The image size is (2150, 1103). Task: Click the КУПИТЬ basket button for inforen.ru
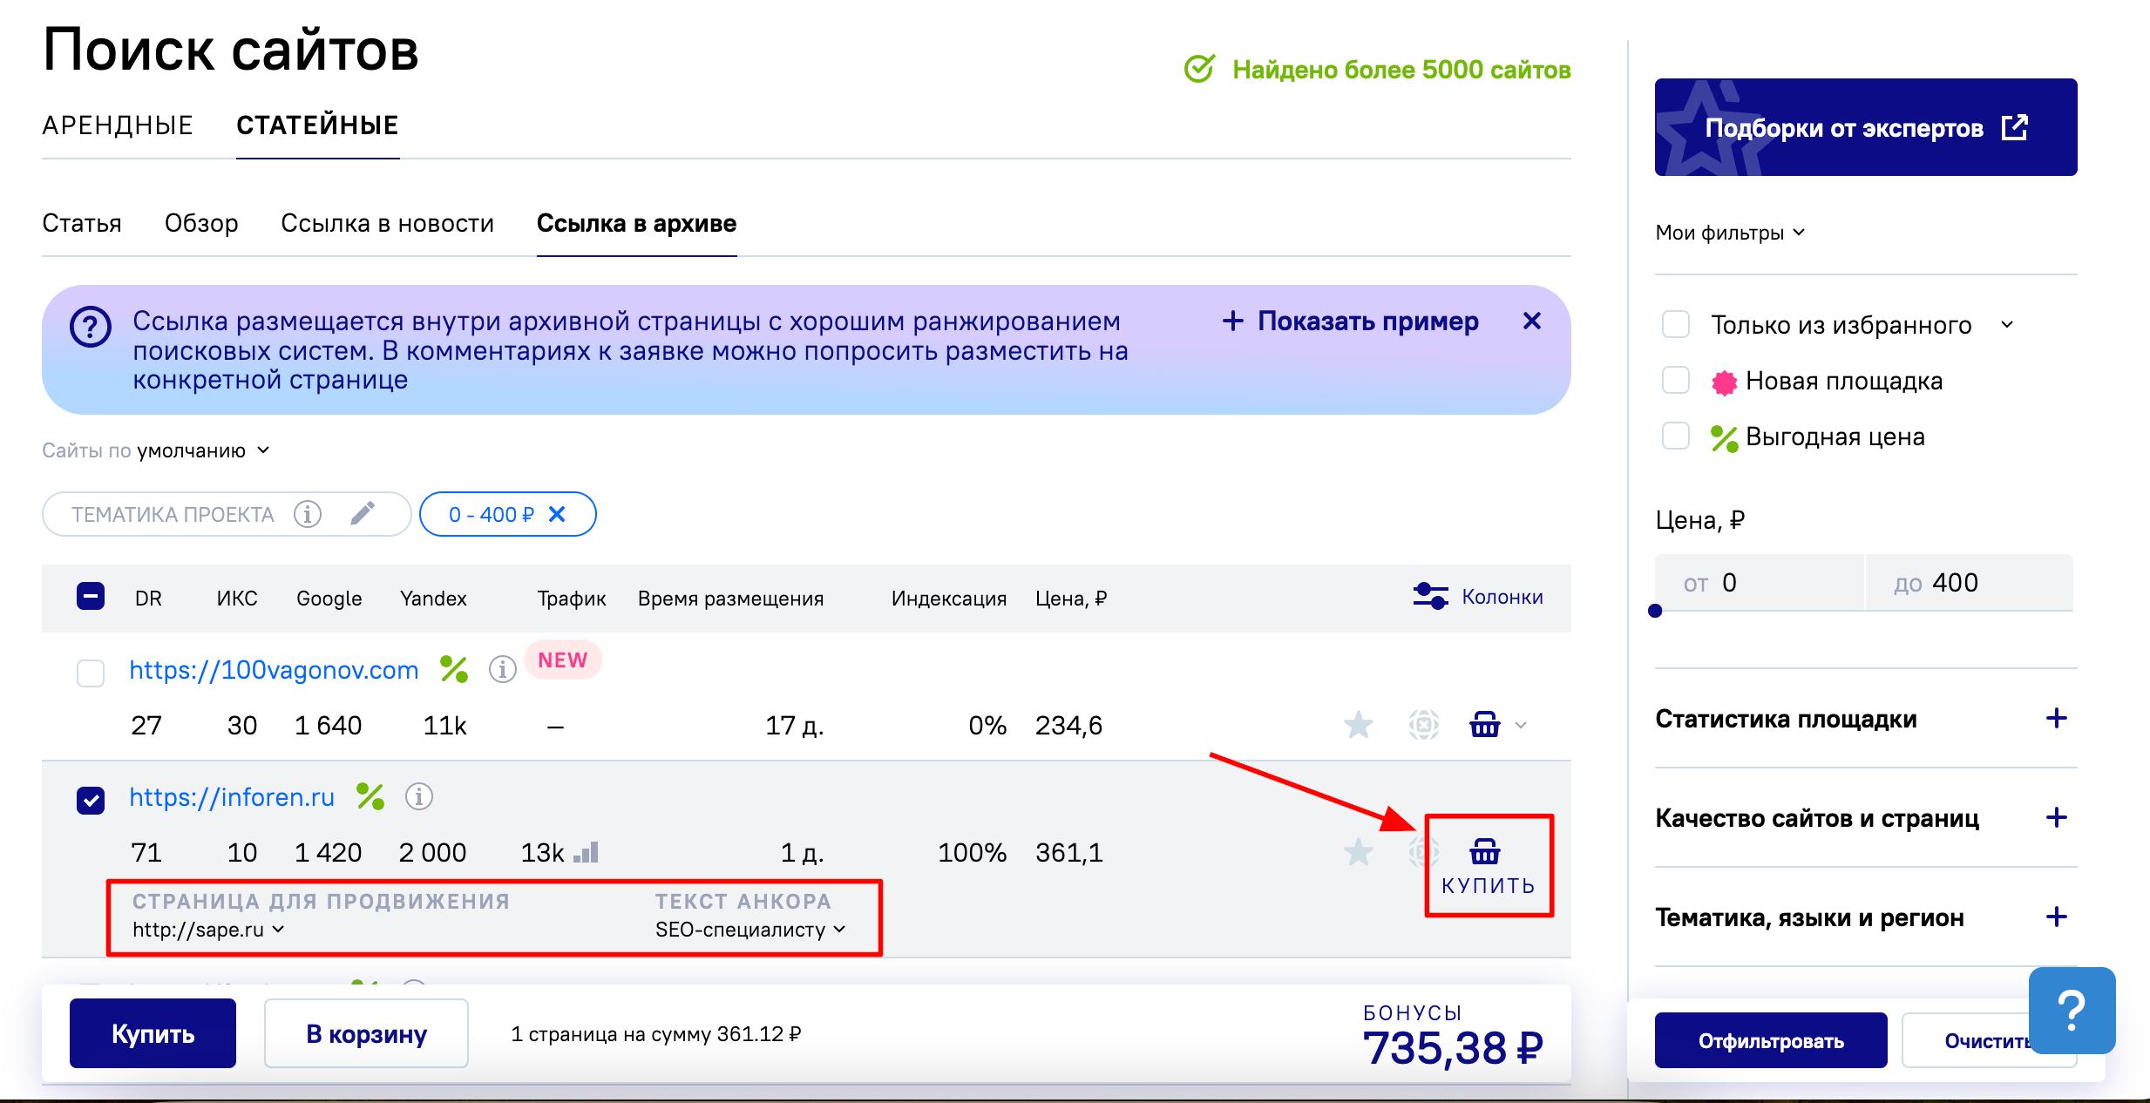tap(1489, 866)
